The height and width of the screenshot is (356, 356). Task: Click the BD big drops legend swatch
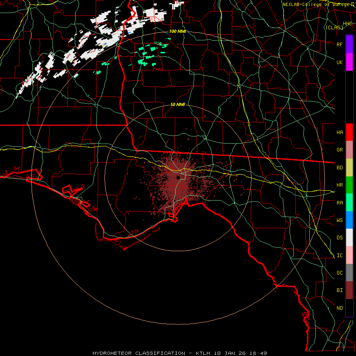(x=349, y=168)
